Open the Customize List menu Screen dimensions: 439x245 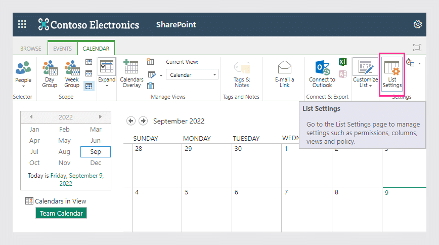point(365,73)
